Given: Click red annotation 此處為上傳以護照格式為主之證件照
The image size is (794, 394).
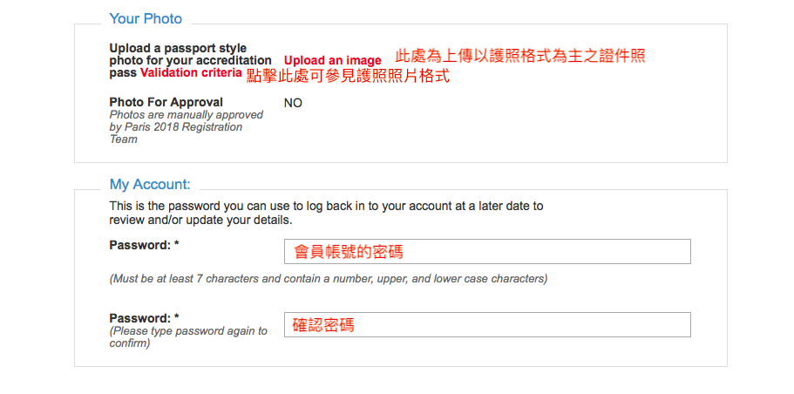Looking at the screenshot, I should coord(520,56).
